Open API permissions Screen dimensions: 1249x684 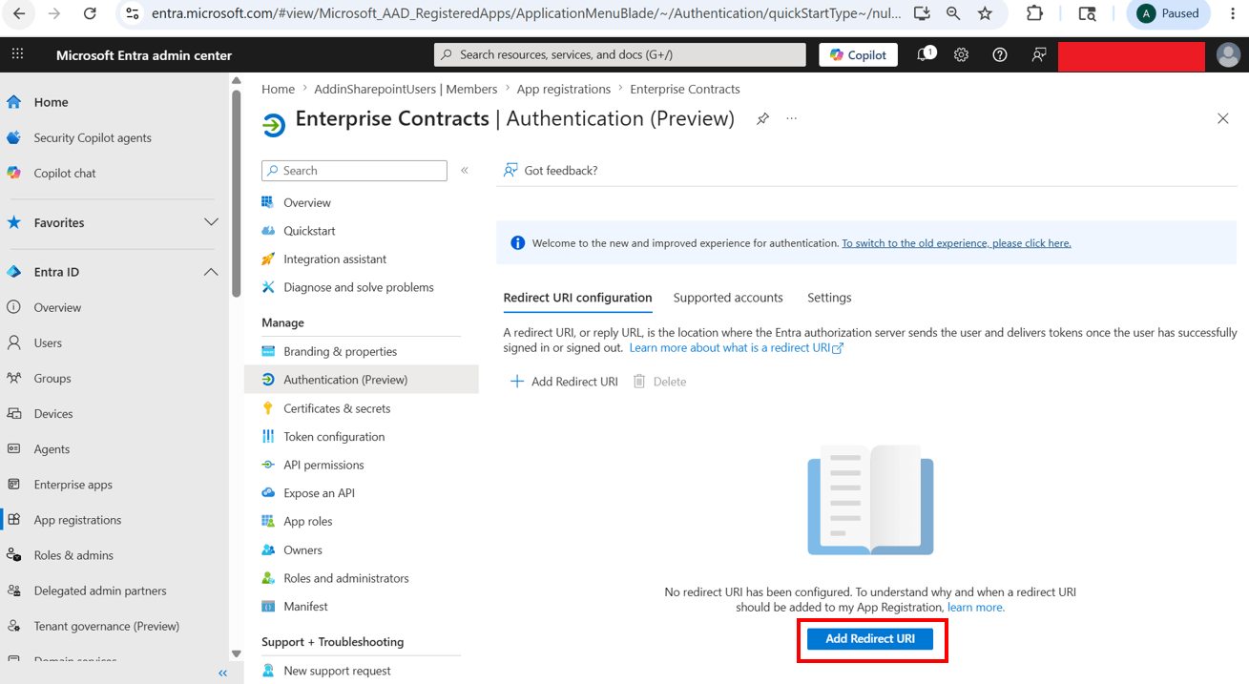click(x=323, y=465)
